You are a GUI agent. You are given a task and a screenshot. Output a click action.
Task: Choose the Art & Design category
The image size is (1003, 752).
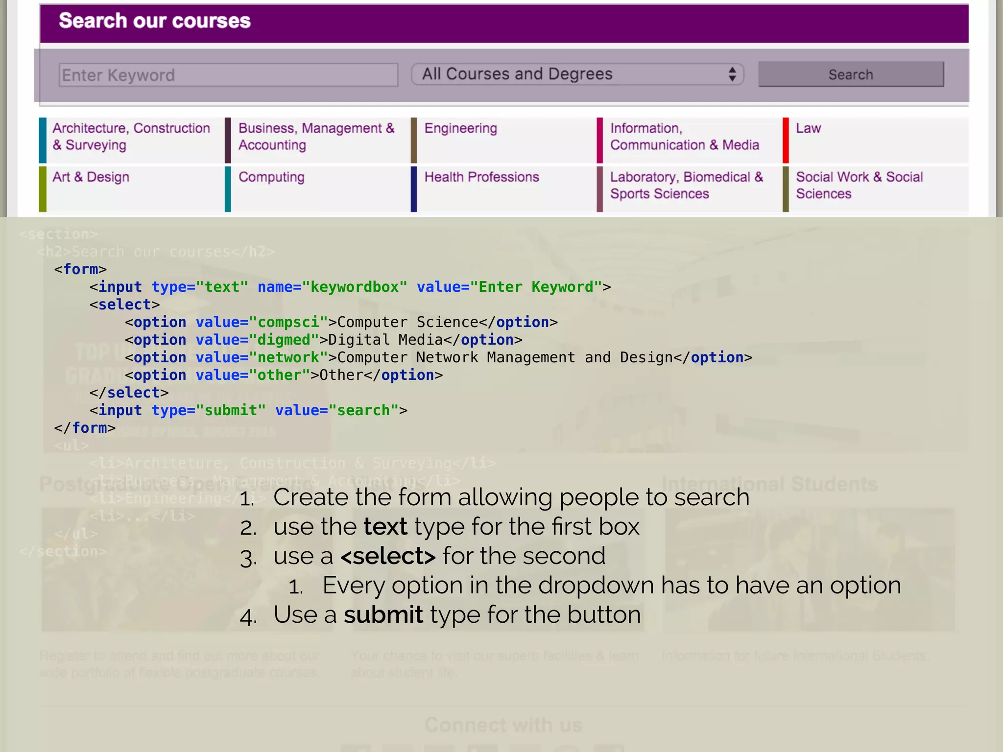pos(91,177)
